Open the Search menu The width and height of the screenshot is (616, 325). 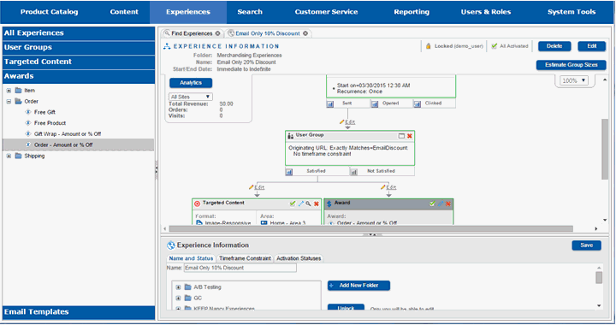tap(250, 12)
